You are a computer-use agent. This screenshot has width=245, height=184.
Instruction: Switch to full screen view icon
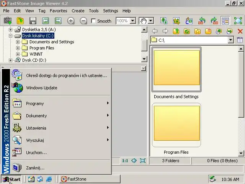click(238, 21)
